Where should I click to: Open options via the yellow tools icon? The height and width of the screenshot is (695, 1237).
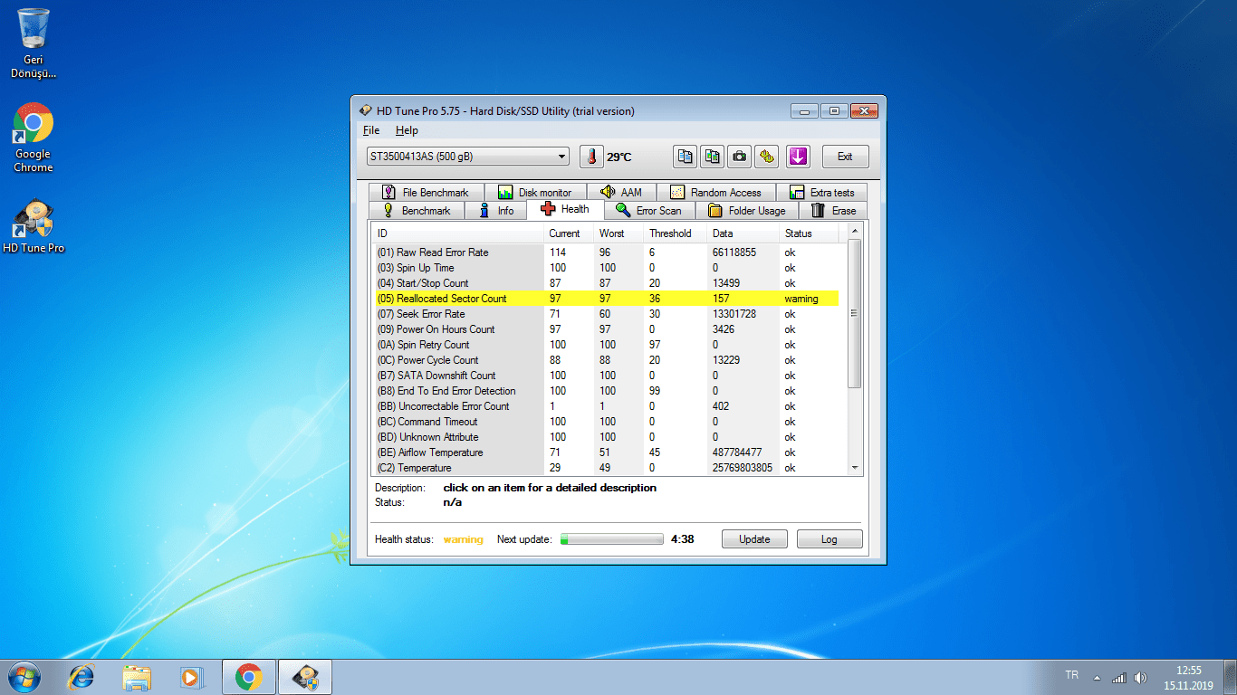coord(767,157)
